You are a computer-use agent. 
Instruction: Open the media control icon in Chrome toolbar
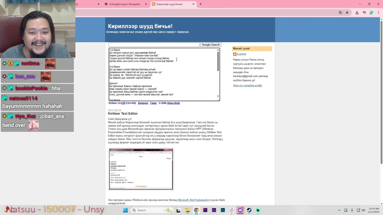pyautogui.click(x=364, y=13)
